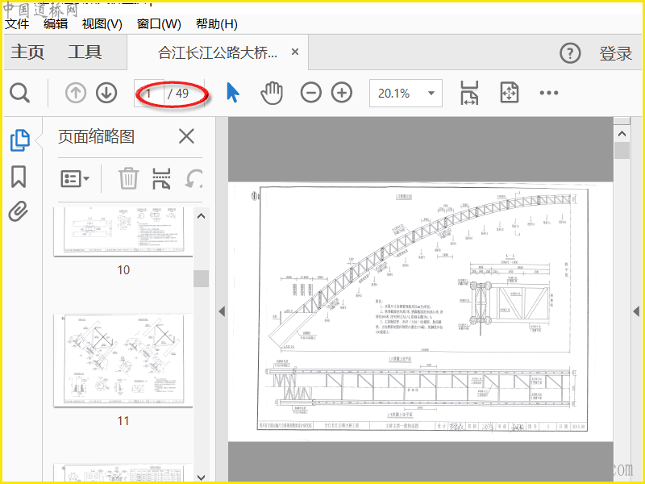This screenshot has width=645, height=484.
Task: Open the 编辑 menu
Action: [x=56, y=24]
